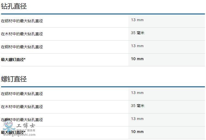Screen dimensions: 206x140
Task: Select the 13 mm steel value in 螺钉直径 table
Action: coord(137,119)
